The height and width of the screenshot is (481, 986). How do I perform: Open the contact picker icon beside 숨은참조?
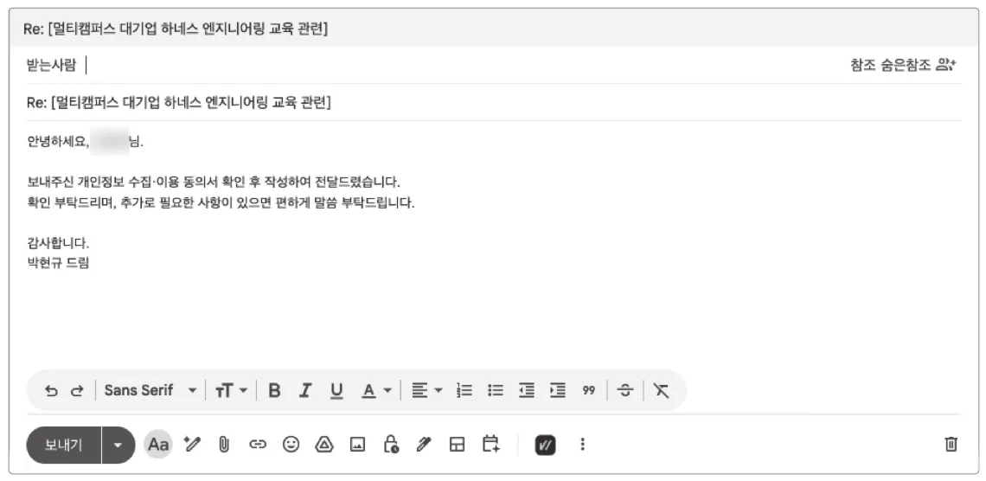[945, 64]
